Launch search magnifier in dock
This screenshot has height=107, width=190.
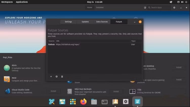52,102
